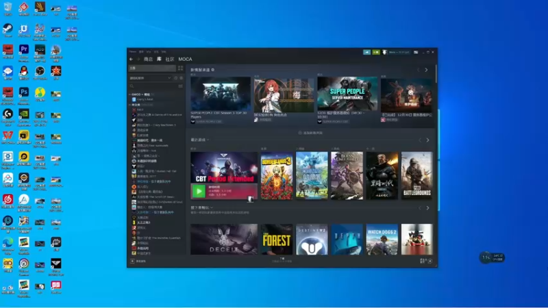Image resolution: width=548 pixels, height=308 pixels.
Task: Select the Microsoft Edge desktop icon
Action: click(8, 245)
